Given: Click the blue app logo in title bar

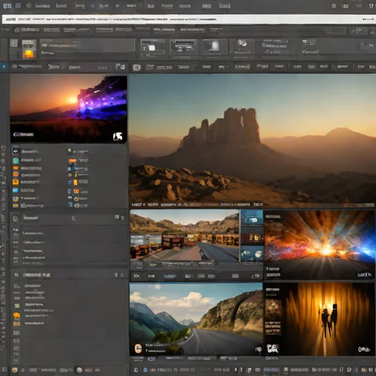Looking at the screenshot, I should [7, 5].
